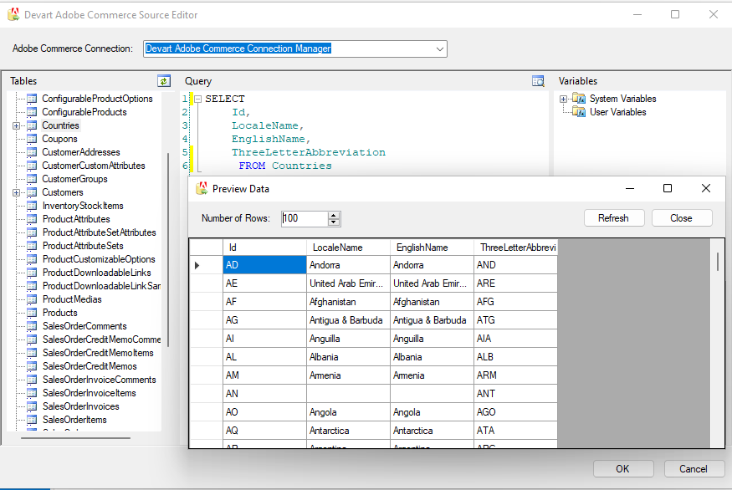This screenshot has height=490, width=732.
Task: Click the System Variables folder icon
Action: coord(579,99)
